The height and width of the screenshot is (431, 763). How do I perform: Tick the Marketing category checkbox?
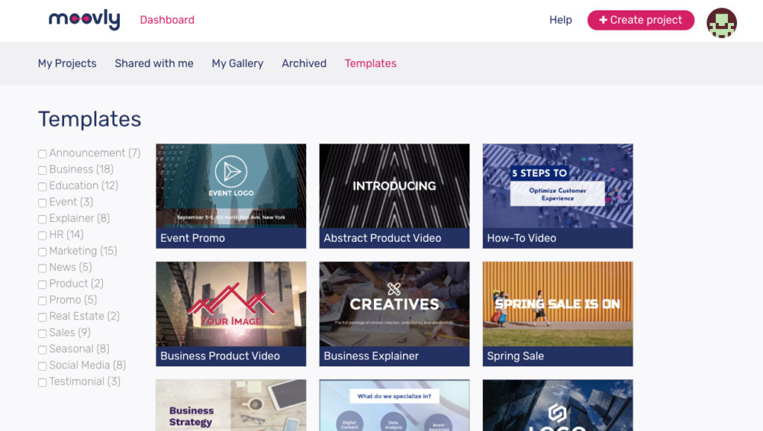pyautogui.click(x=42, y=252)
